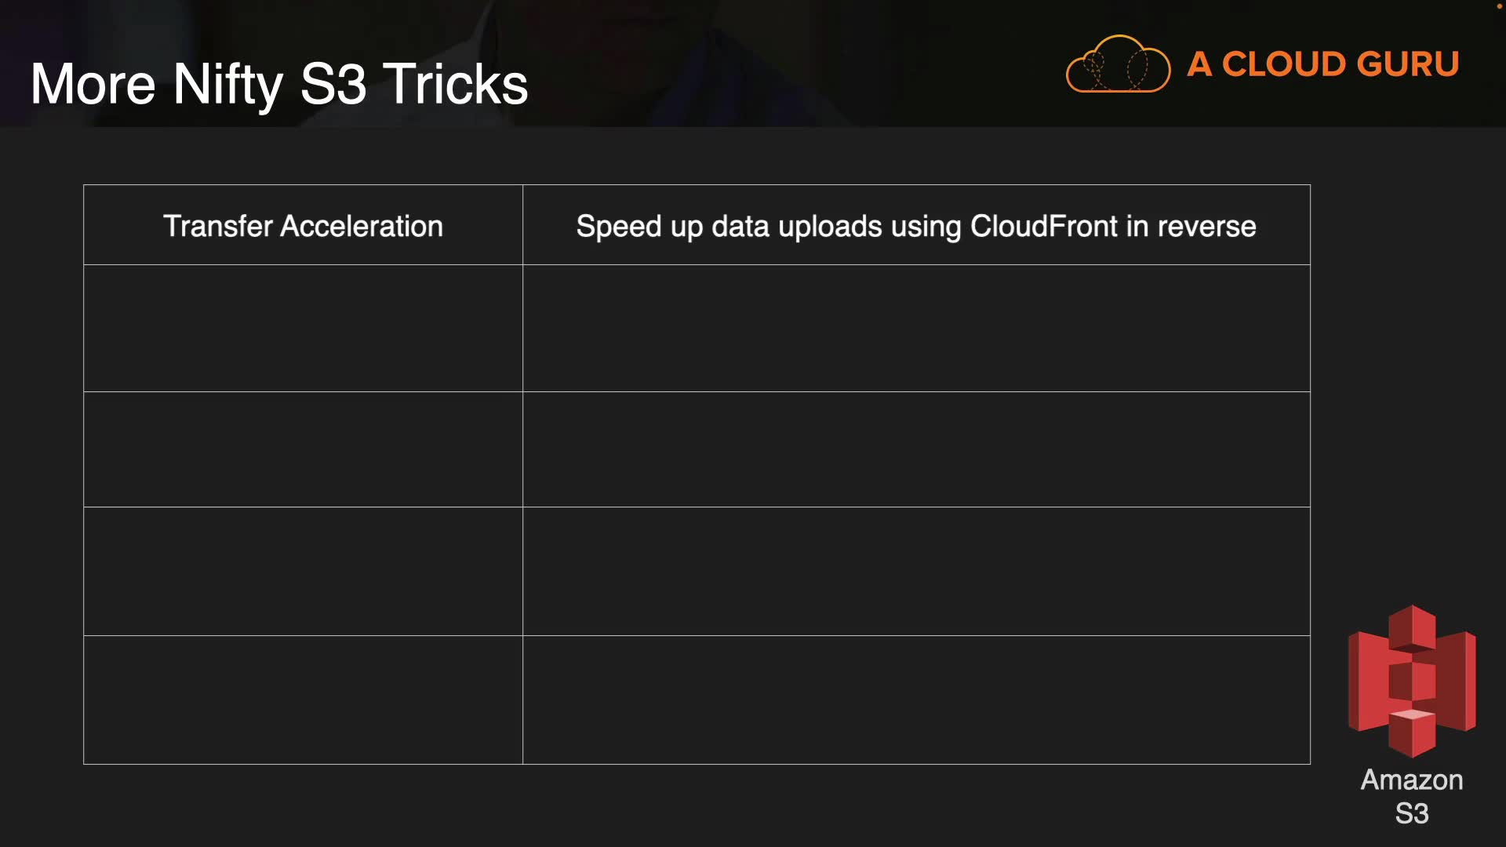Click the empty third-row cell in the first column
Viewport: 1506px width, 847px height.
(x=303, y=449)
